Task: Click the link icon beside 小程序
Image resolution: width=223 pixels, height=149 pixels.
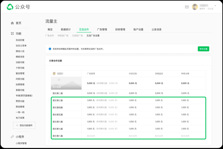Action: pos(12,137)
